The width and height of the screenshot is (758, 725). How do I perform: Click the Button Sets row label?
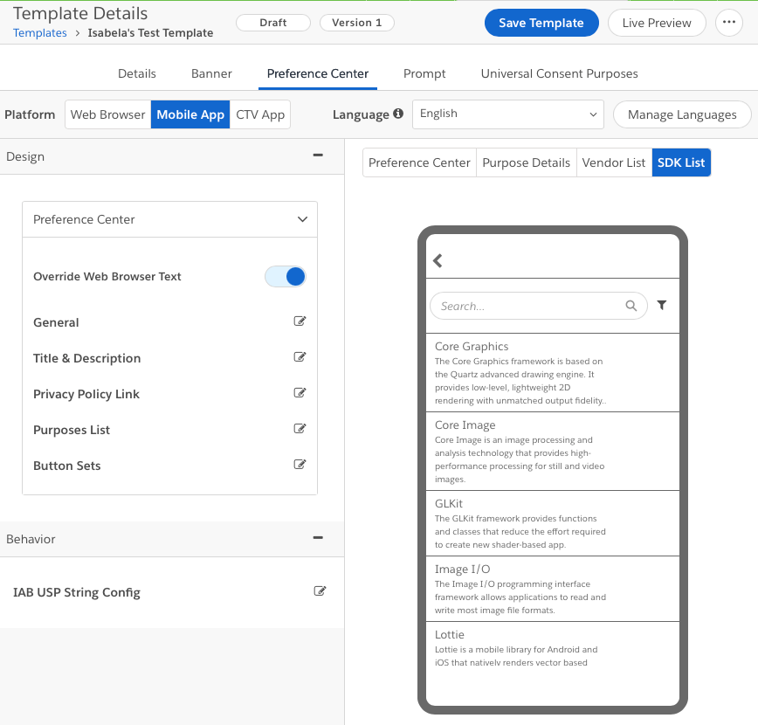click(x=67, y=466)
